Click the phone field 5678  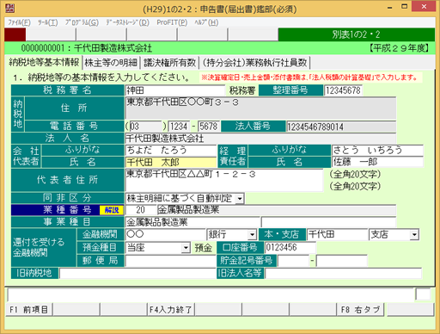(x=209, y=127)
